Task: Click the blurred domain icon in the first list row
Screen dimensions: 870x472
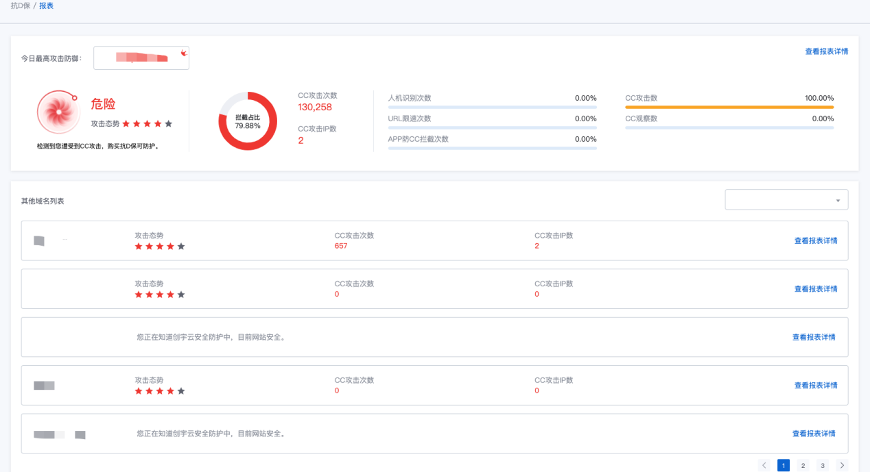Action: coord(39,240)
